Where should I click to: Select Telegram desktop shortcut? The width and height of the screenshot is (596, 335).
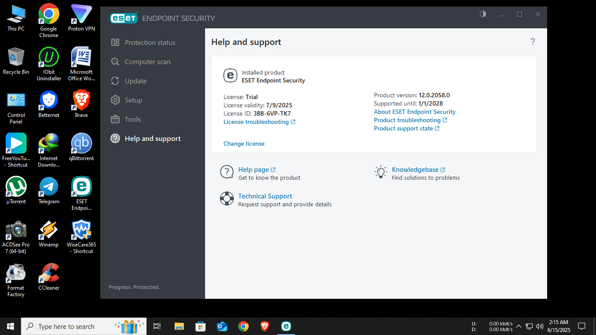[x=49, y=191]
